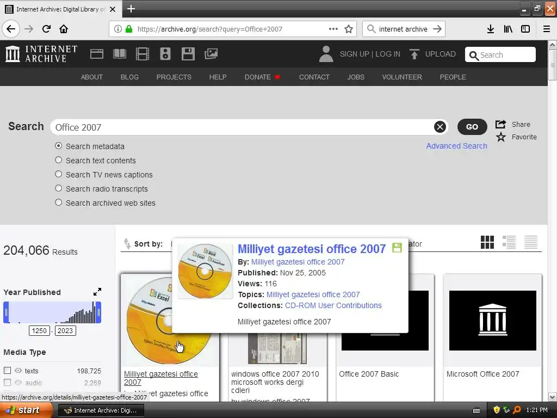Click the GO search button

click(x=472, y=127)
